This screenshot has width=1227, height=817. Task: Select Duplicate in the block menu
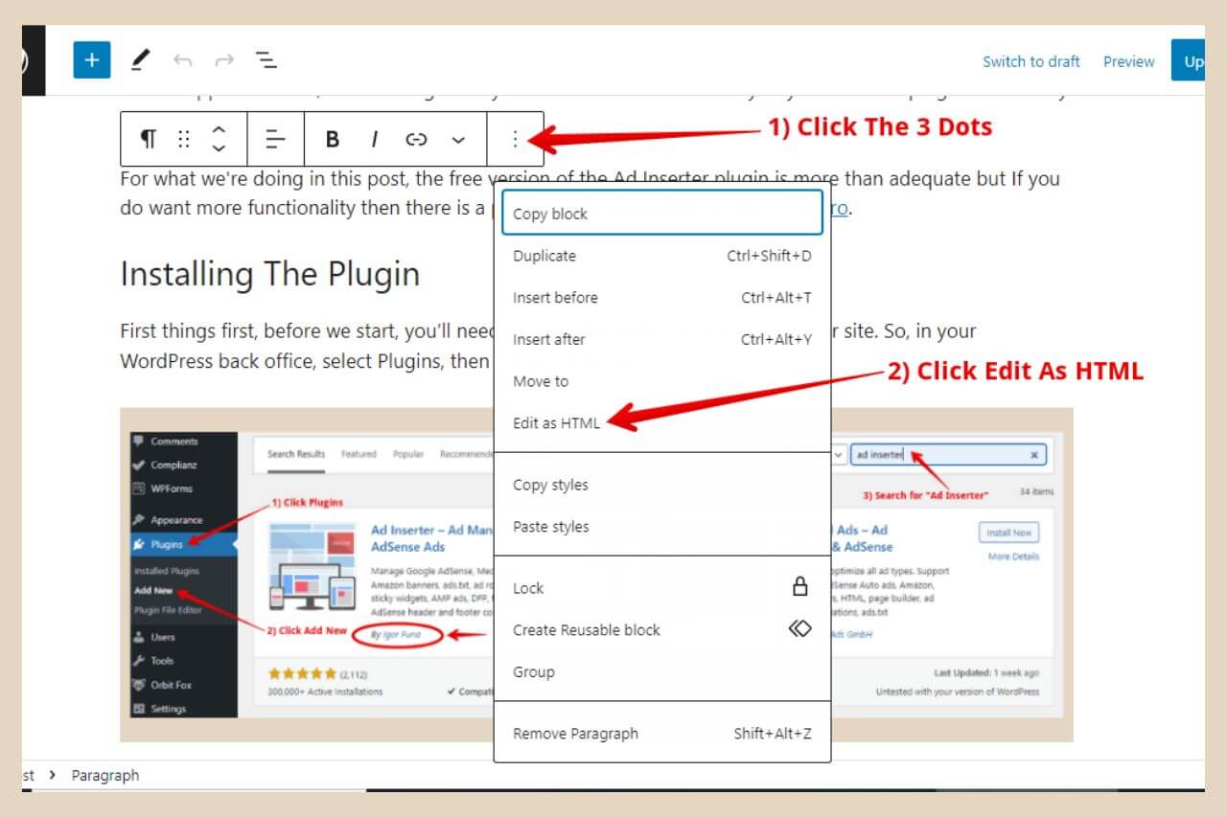(x=661, y=256)
